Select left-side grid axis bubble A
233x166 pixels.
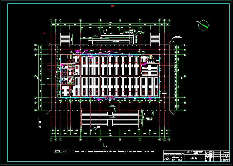[35, 110]
